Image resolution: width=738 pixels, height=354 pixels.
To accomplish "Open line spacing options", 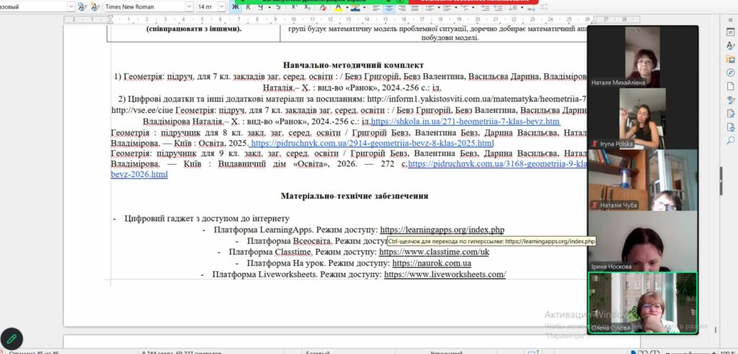I will (x=512, y=7).
